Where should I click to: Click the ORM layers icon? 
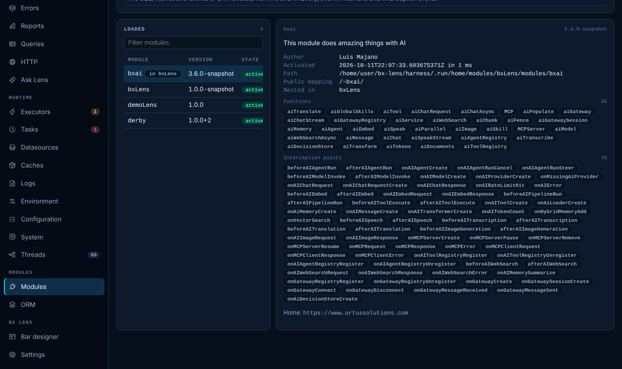pyautogui.click(x=12, y=304)
